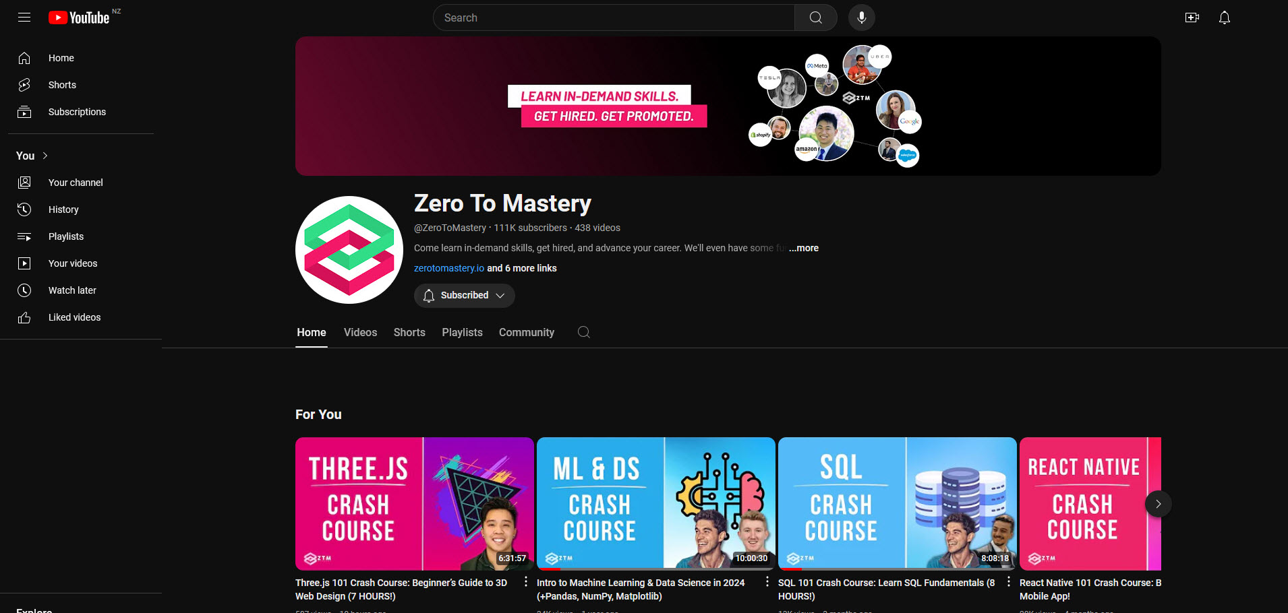The image size is (1288, 613).
Task: Switch to the Community tab
Action: point(527,333)
